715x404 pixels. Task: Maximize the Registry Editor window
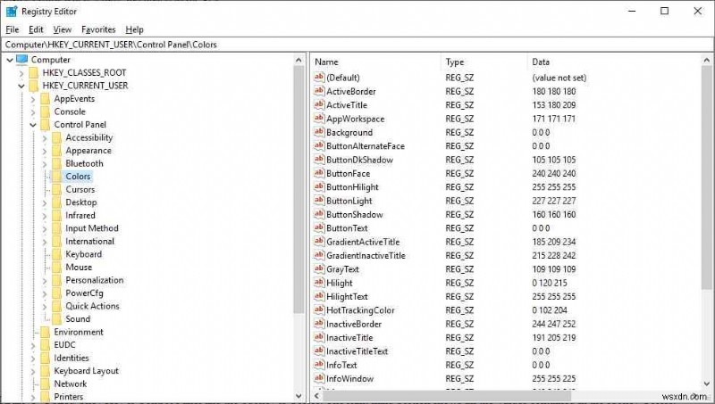(x=664, y=11)
